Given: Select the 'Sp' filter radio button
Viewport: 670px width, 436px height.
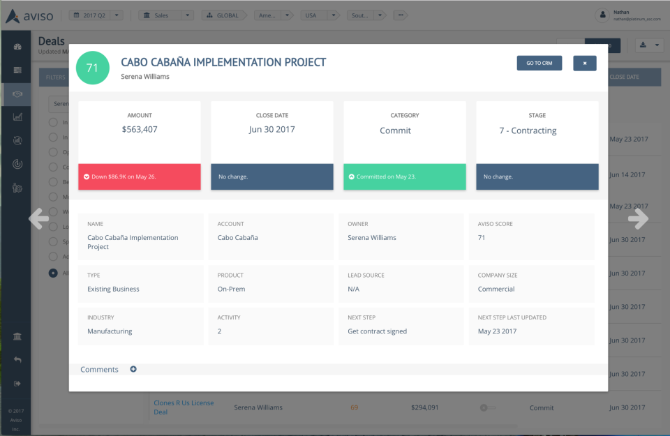Looking at the screenshot, I should click(54, 241).
